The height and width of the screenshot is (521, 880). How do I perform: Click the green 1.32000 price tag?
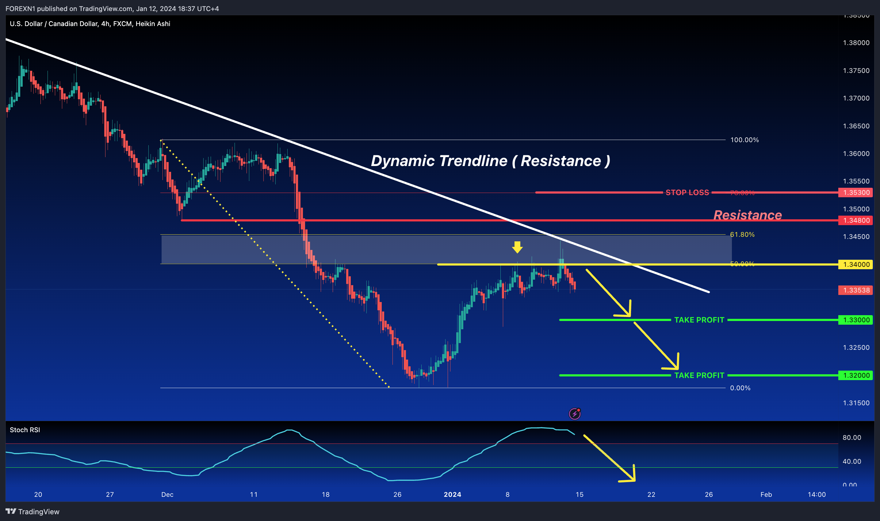tap(855, 375)
